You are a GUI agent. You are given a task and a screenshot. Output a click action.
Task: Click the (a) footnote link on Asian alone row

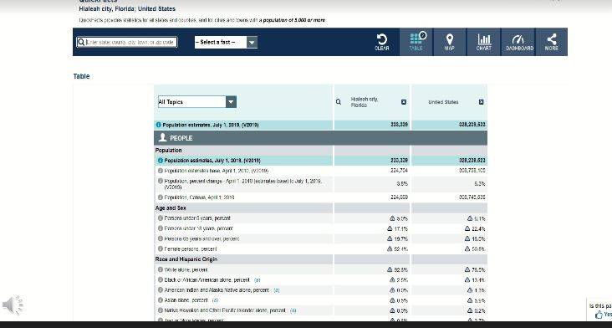click(215, 300)
